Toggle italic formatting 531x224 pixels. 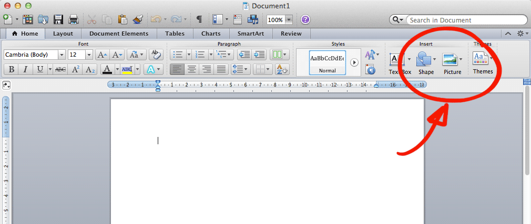(25, 69)
